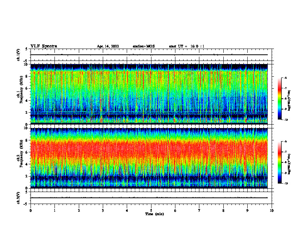Click the "start UT = 16: 0 : 1" text

[x=187, y=46]
